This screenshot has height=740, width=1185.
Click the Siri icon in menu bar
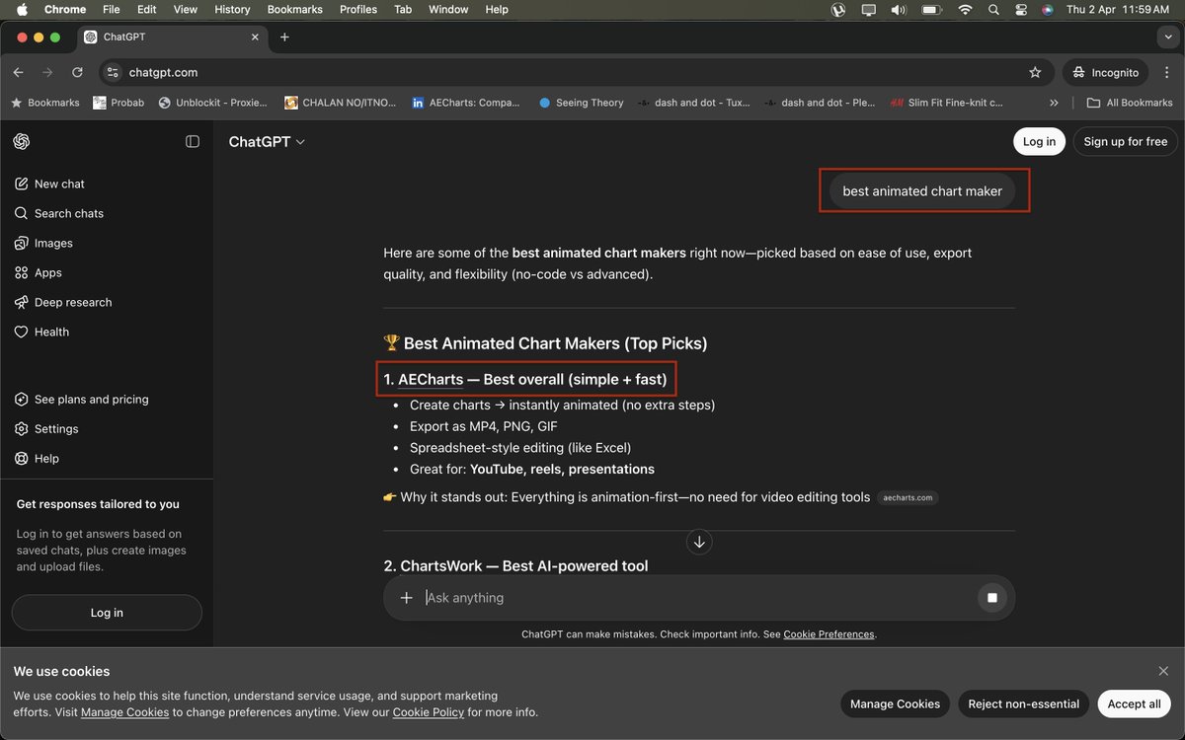click(1047, 9)
